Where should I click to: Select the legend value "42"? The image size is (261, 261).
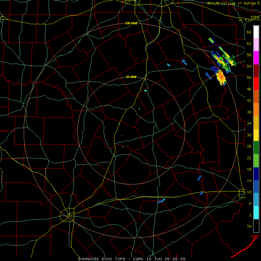pyautogui.click(x=249, y=101)
